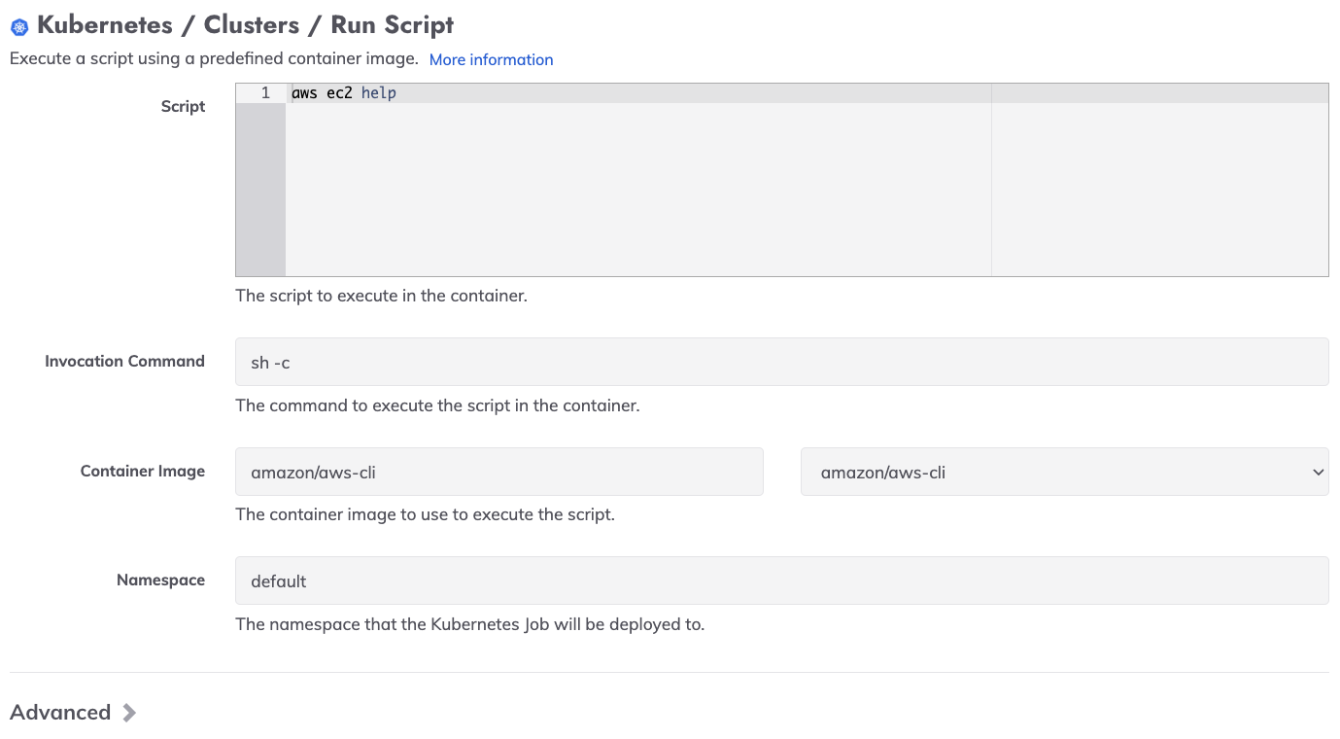Viewport: 1340px width, 739px height.
Task: Click the Namespace input field
Action: (781, 581)
